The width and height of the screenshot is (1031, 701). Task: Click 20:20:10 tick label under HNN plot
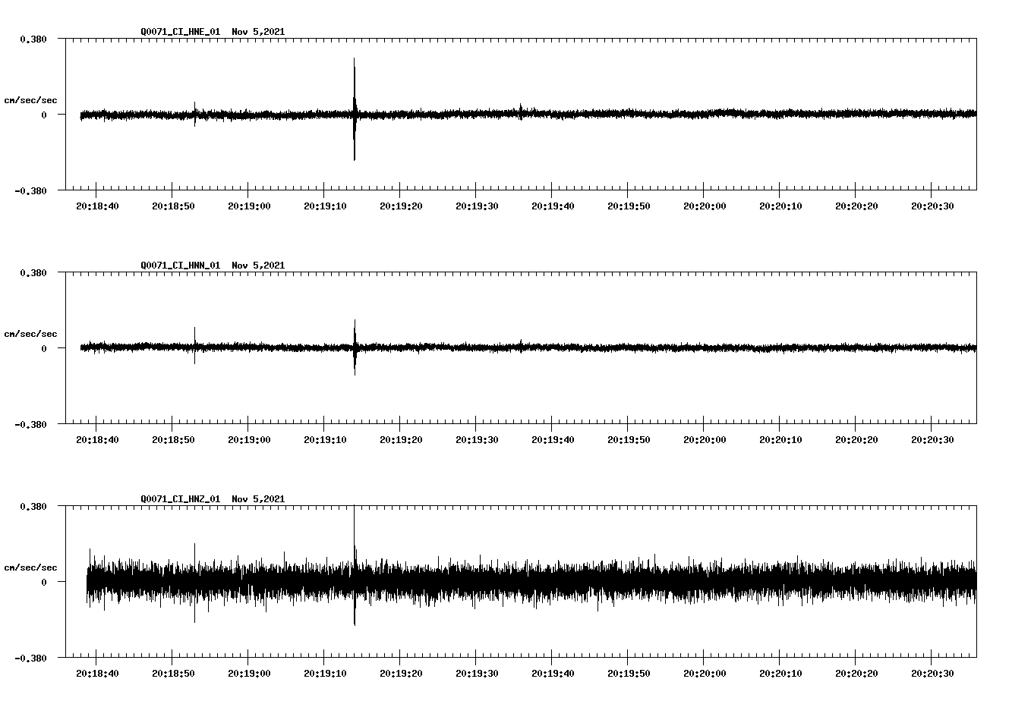(x=780, y=439)
